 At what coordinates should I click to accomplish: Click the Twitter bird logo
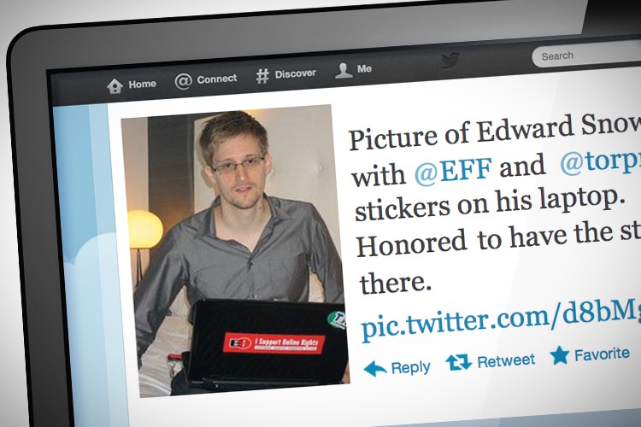(450, 61)
